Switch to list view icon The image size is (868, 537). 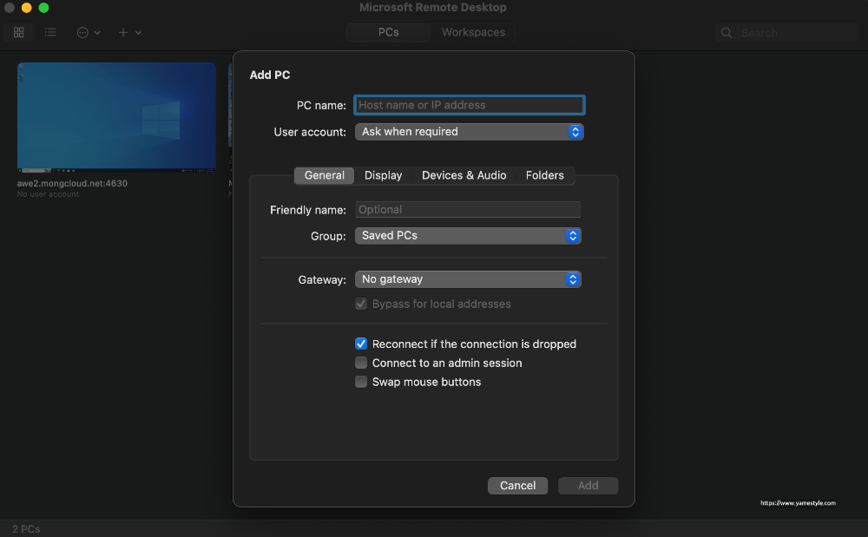click(50, 33)
